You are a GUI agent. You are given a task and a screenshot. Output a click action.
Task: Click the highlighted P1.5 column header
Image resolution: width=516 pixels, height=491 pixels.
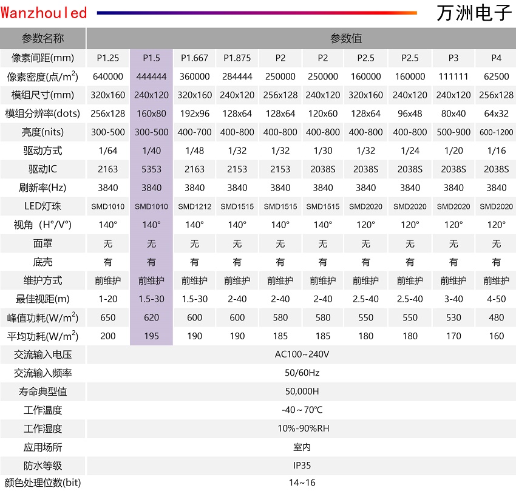pos(151,58)
